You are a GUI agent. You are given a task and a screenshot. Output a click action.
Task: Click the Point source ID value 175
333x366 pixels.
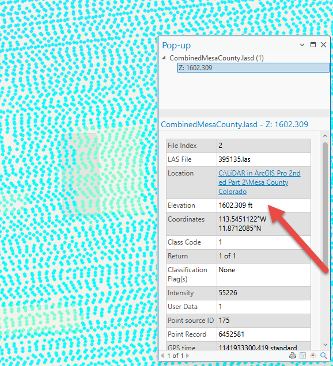224,321
